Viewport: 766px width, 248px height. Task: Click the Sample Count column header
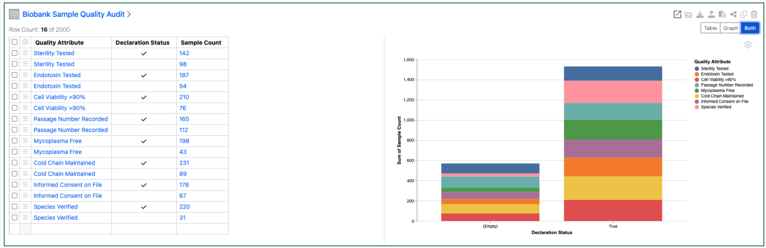tap(201, 42)
